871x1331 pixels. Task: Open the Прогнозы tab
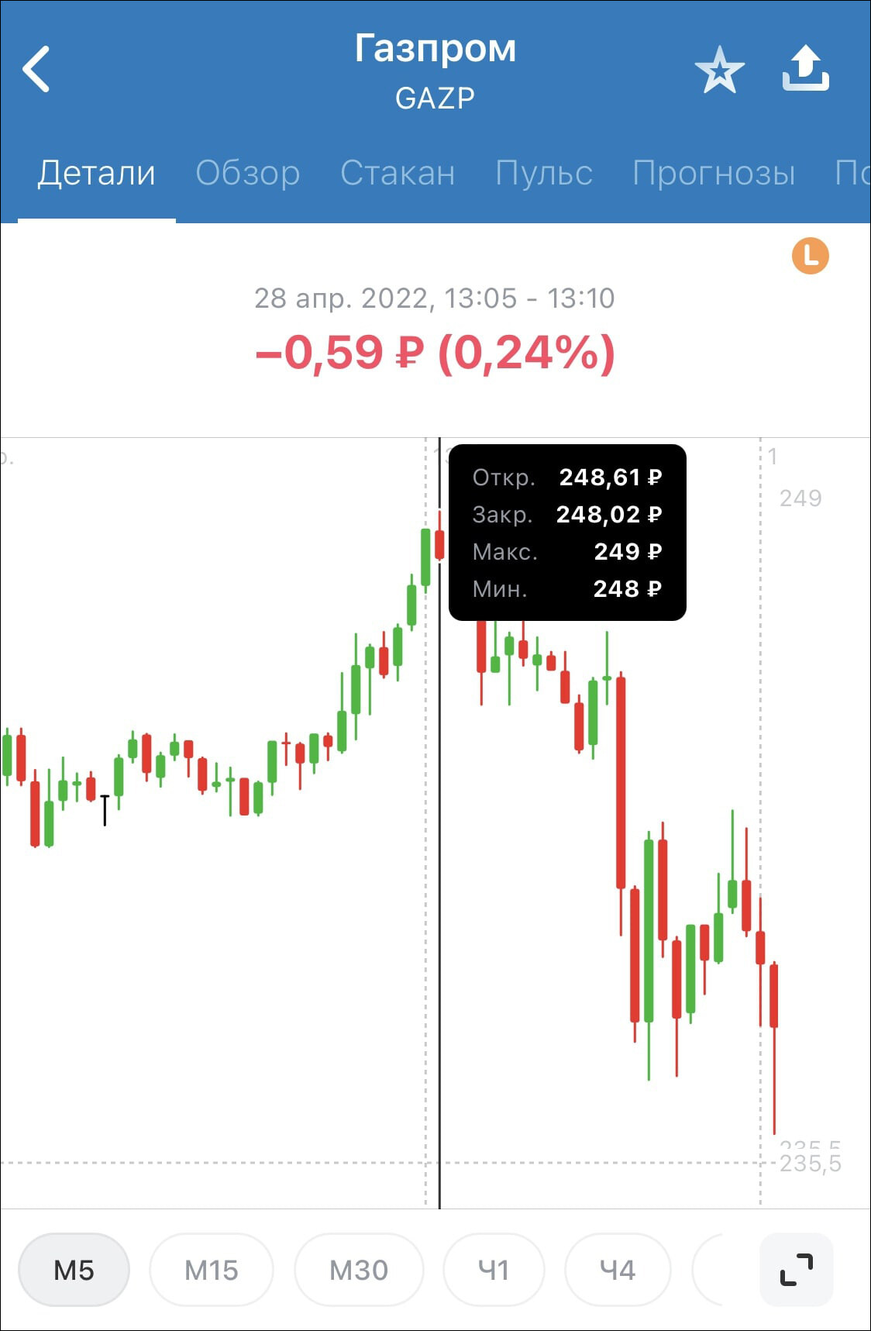714,173
